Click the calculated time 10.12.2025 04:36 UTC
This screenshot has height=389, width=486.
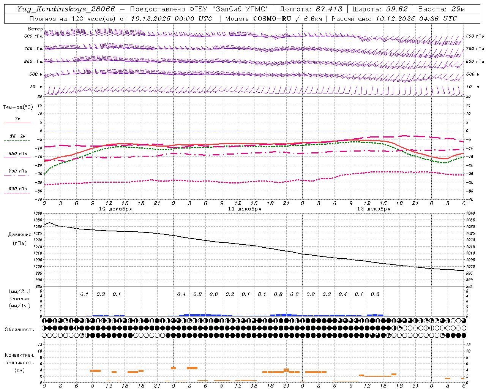click(416, 19)
